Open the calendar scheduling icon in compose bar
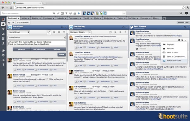Viewport: 190px width, 121px height. coord(62,13)
